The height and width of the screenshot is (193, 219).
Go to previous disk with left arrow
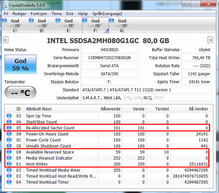pos(5,40)
